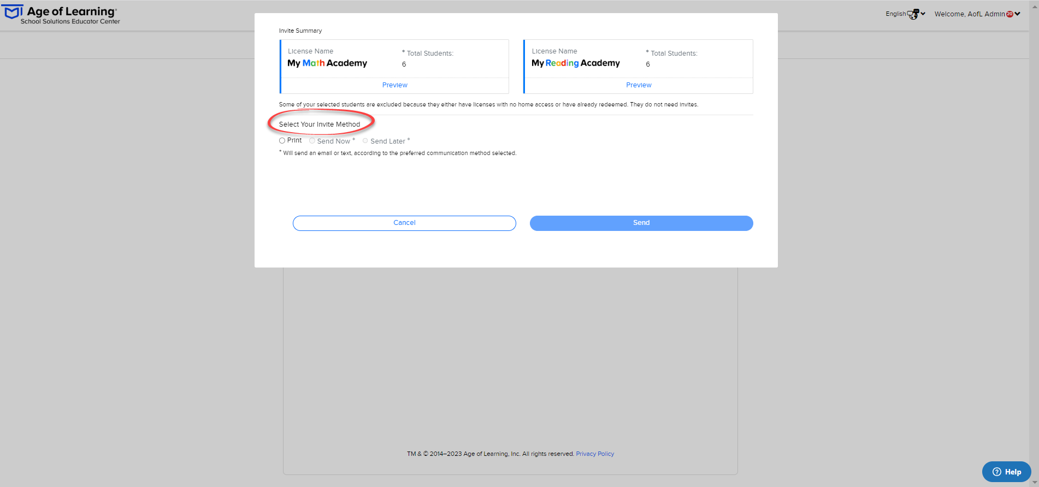This screenshot has height=487, width=1039.
Task: Click the My Math Academy license name
Action: tap(327, 63)
